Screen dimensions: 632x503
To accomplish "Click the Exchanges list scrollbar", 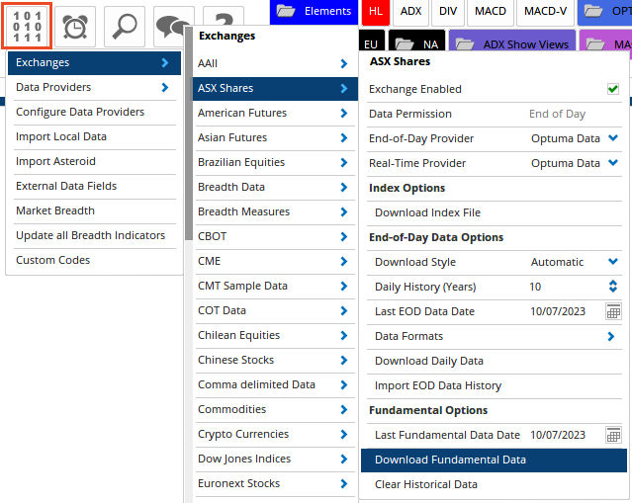I will (189, 132).
